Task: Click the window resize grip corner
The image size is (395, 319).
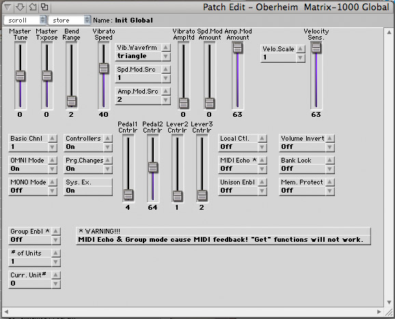Action: pyautogui.click(x=390, y=312)
